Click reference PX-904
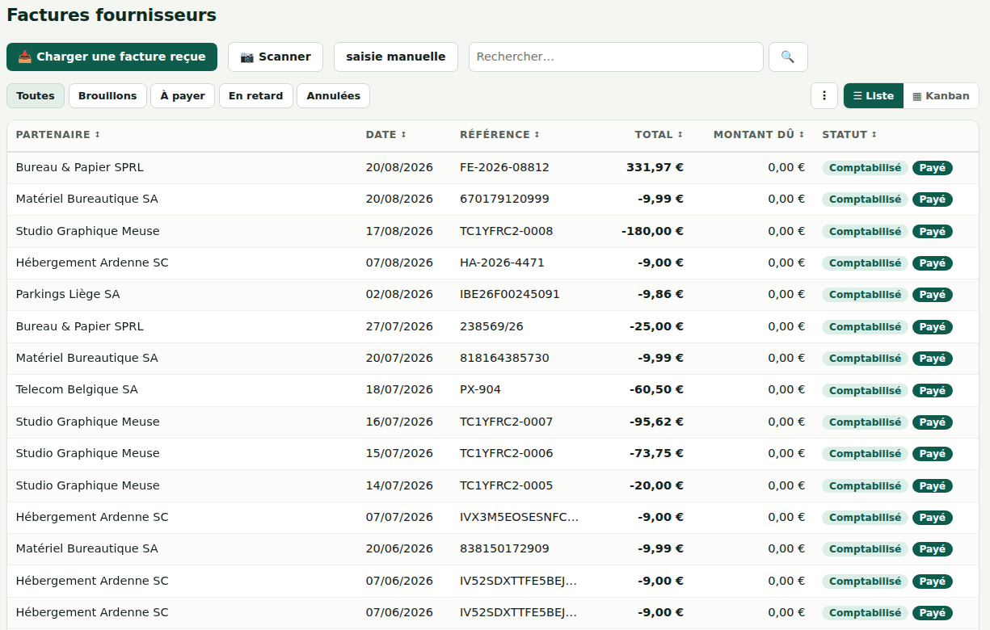 tap(480, 389)
